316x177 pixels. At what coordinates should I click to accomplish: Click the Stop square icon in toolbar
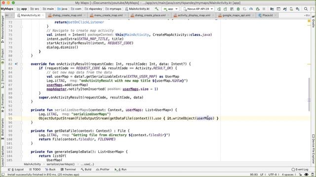264,9
